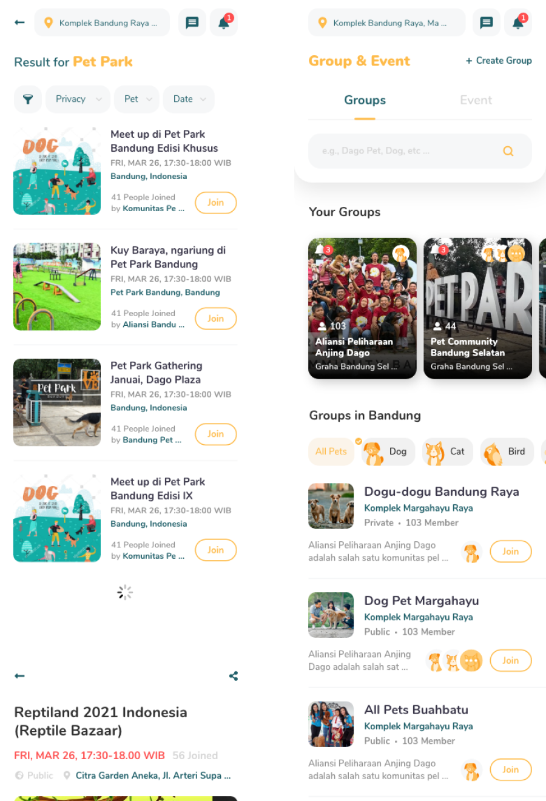Open chat messages icon in right header
Viewport: 546px width, 801px height.
point(487,23)
